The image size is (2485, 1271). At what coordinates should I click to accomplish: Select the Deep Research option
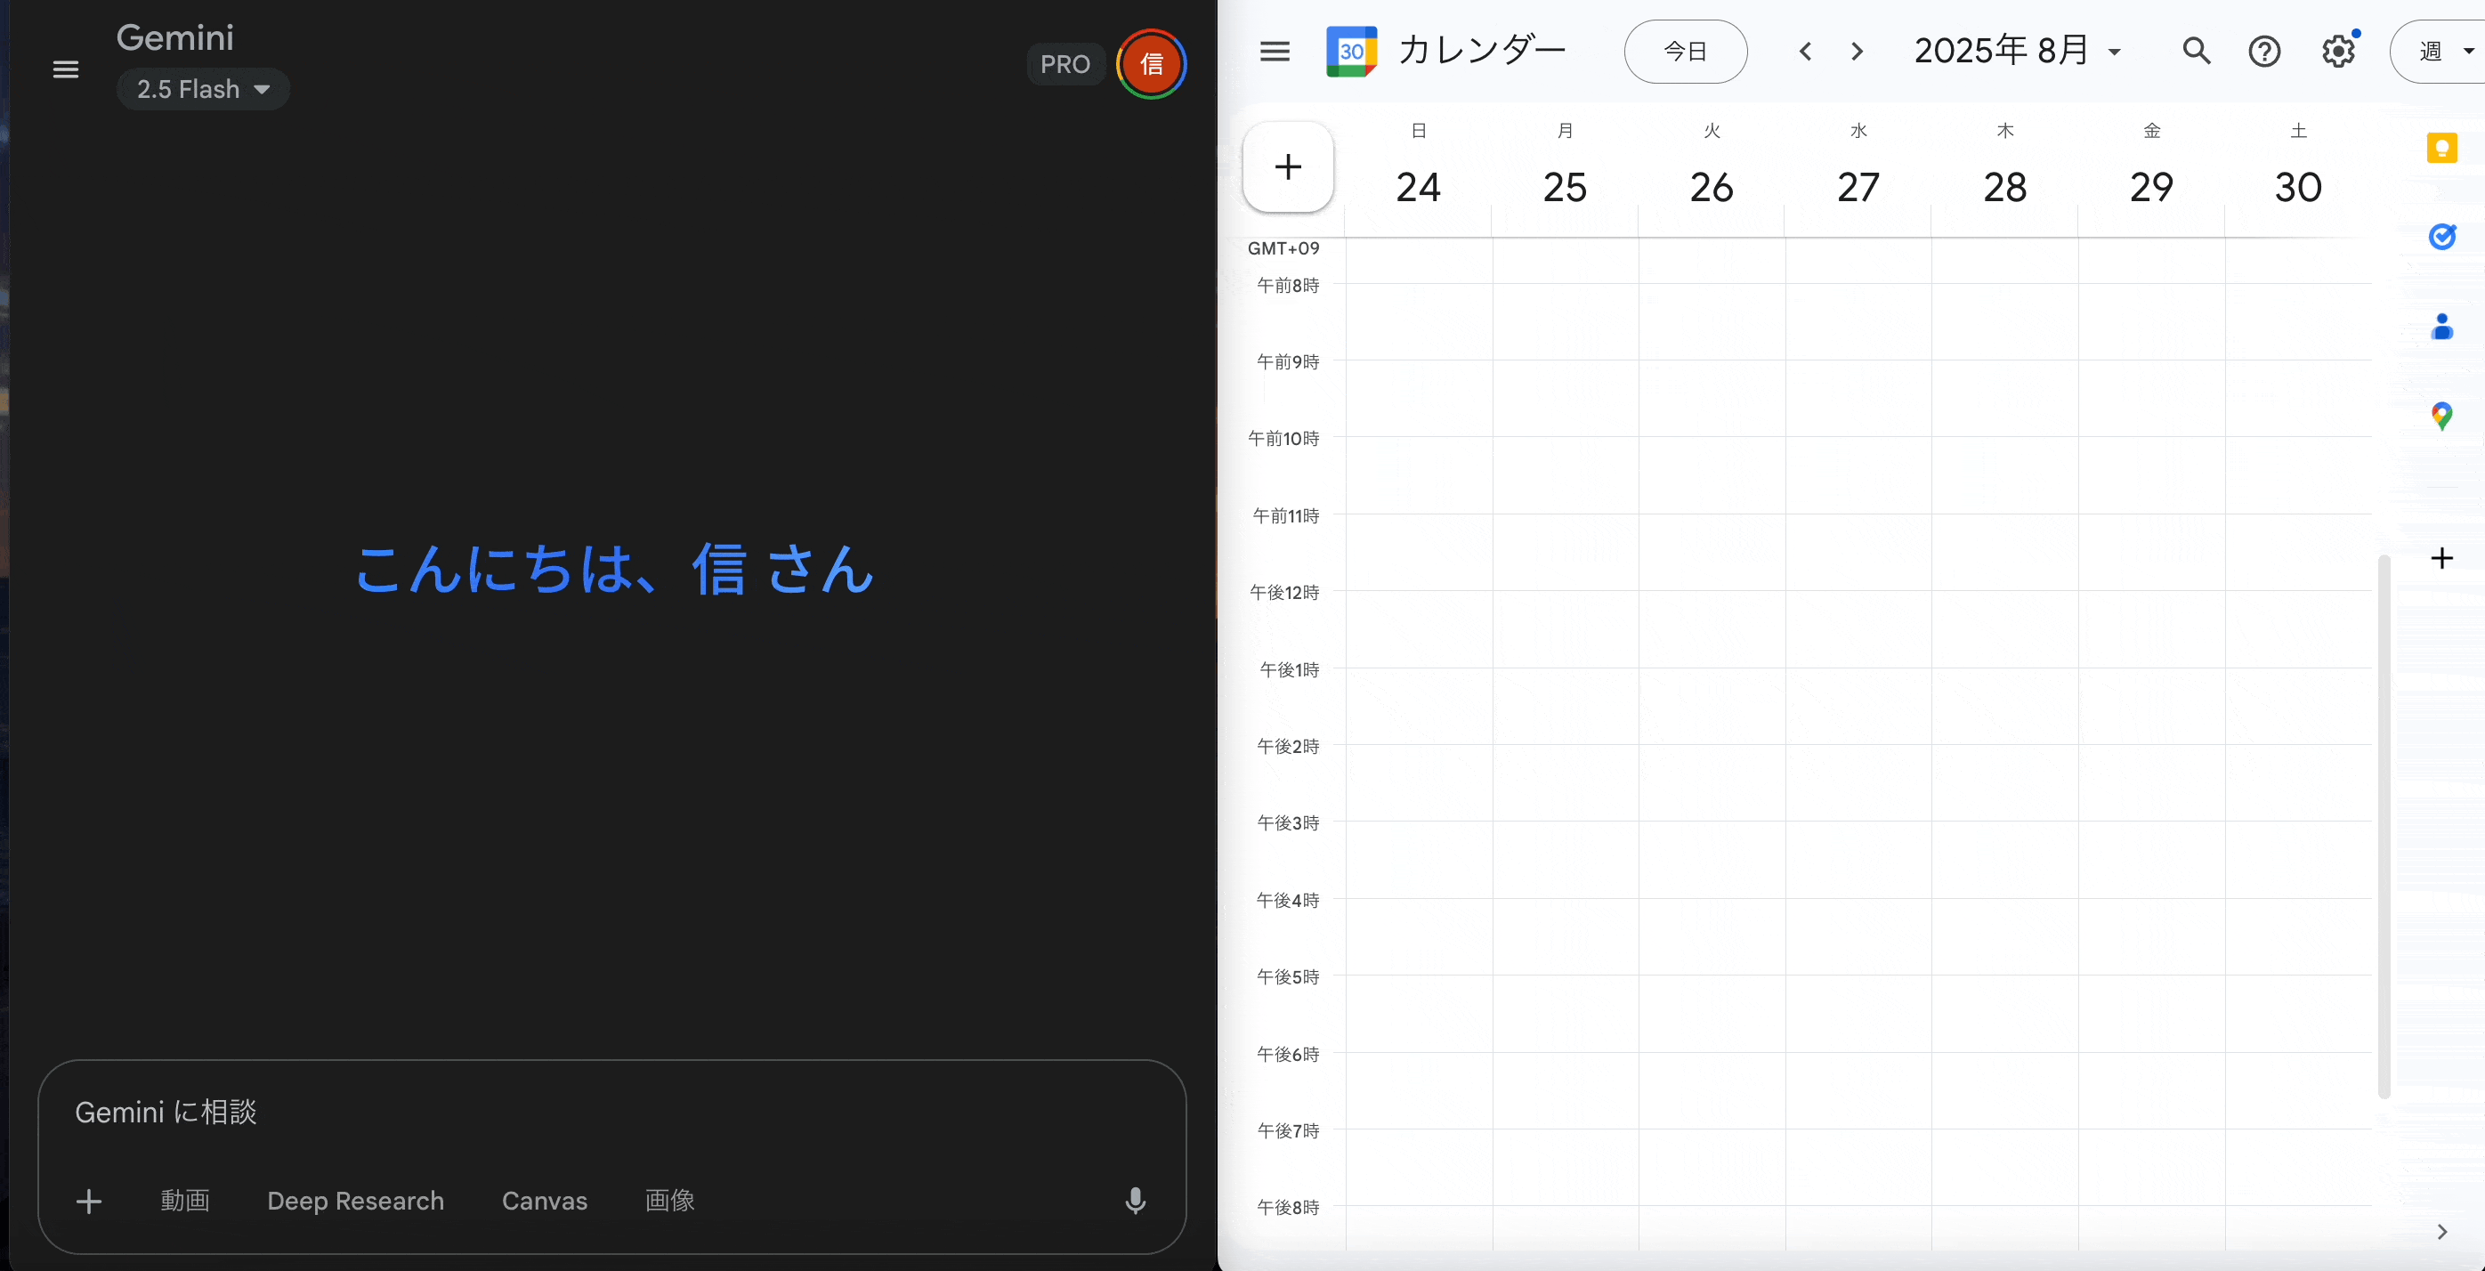(x=355, y=1201)
